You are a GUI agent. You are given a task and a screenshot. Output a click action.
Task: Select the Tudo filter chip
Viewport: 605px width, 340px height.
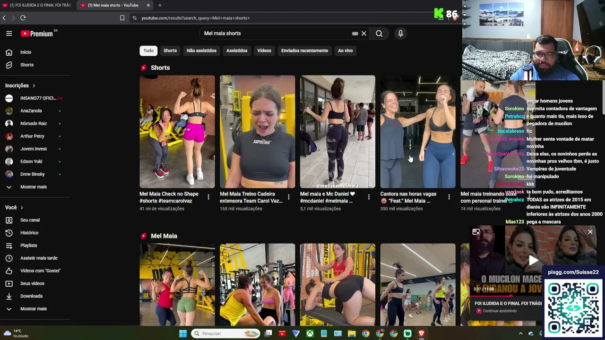148,51
